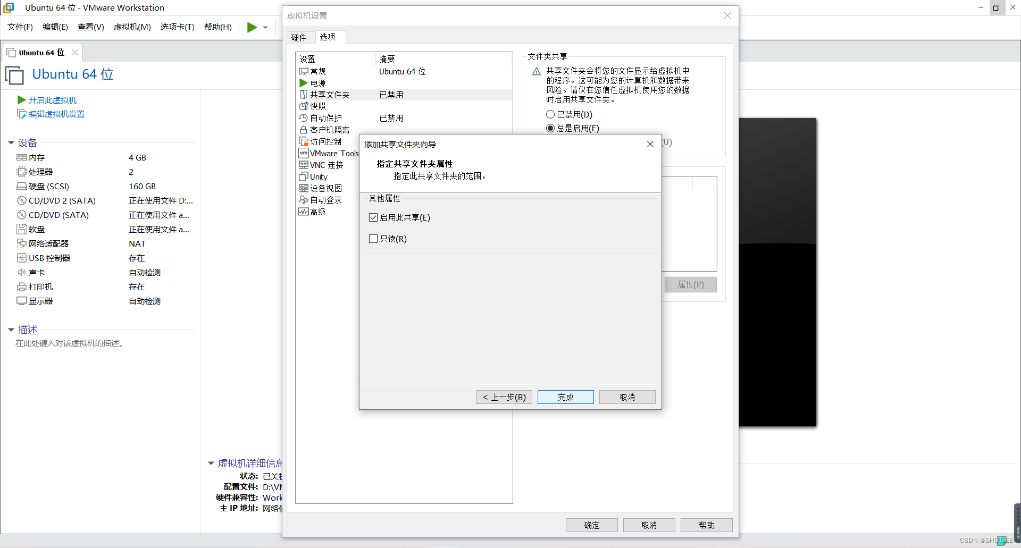The width and height of the screenshot is (1021, 548).
Task: Select the 处理器 device icon
Action: 22,172
